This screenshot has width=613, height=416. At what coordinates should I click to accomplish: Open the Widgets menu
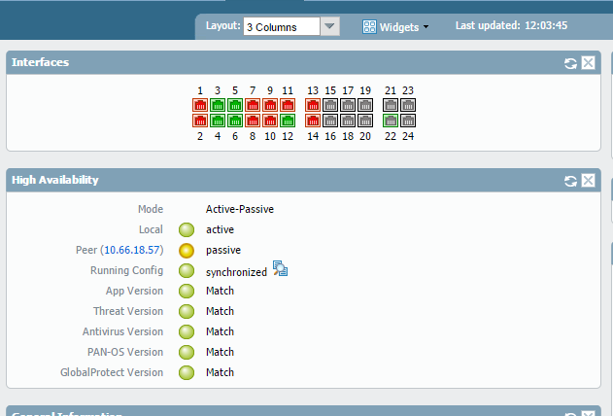click(x=395, y=27)
